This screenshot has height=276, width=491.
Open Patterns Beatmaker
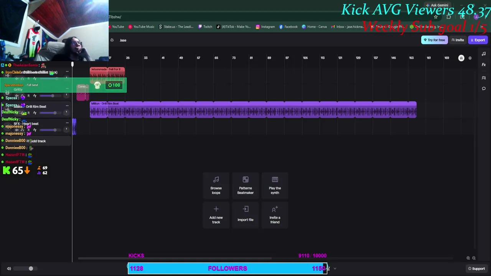(x=245, y=186)
